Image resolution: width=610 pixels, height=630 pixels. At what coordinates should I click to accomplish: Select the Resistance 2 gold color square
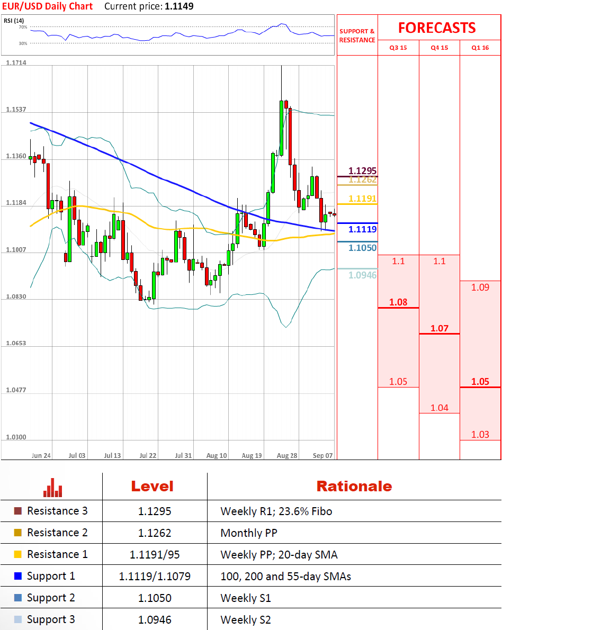coord(18,533)
